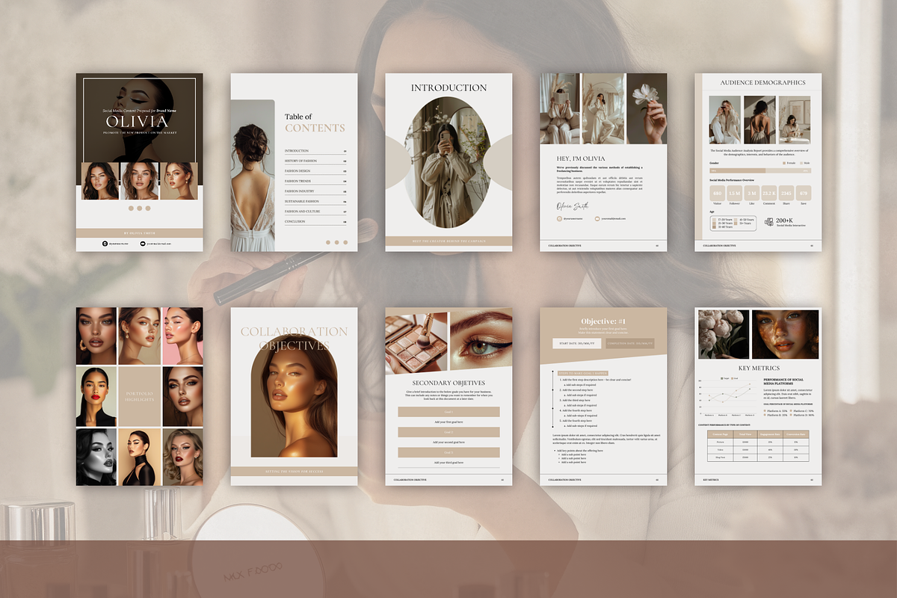The width and height of the screenshot is (897, 598).
Task: Click the red-lips woman portrait in collage
Action: (96, 396)
